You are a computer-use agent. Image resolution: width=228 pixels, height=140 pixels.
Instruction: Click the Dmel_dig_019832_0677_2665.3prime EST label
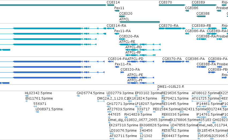[139, 120]
